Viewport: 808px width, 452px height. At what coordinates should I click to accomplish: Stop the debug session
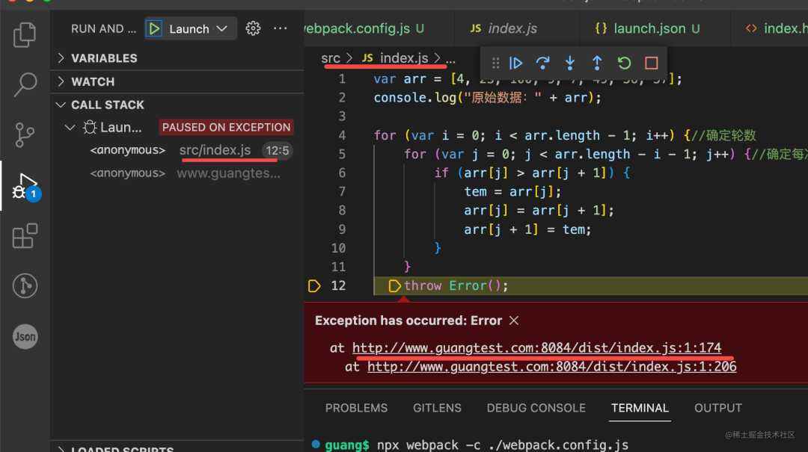(652, 64)
